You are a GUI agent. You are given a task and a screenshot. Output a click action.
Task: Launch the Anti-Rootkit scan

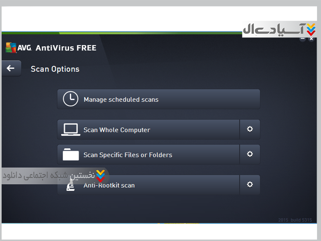(148, 185)
